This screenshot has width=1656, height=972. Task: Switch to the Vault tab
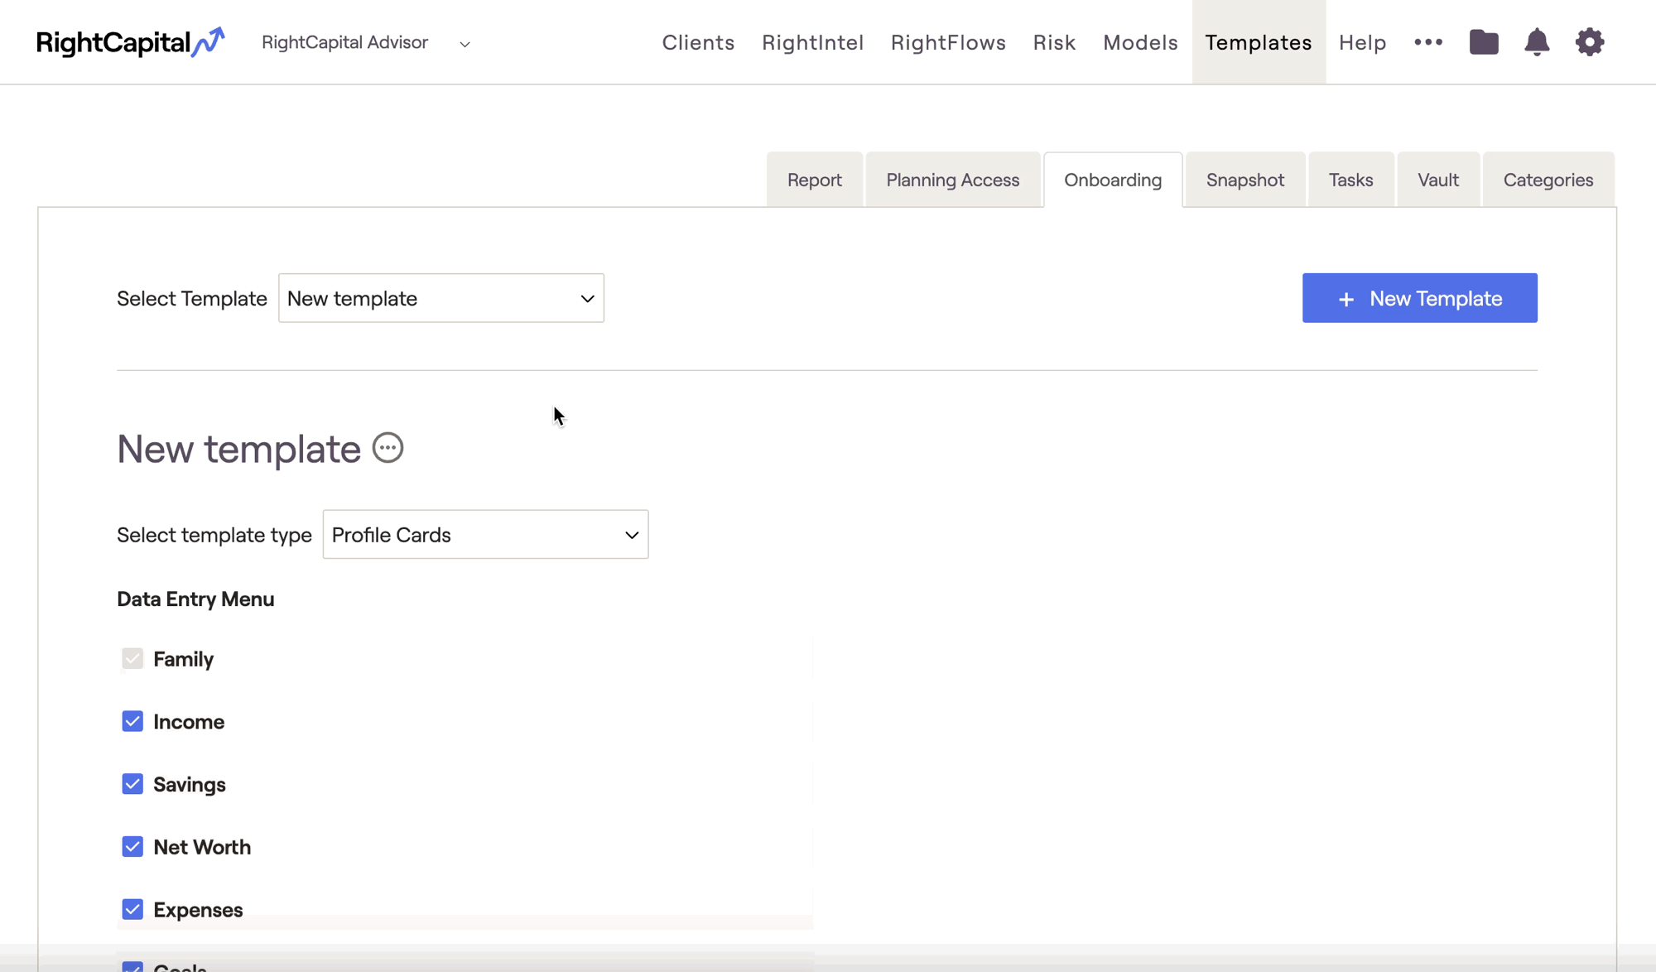1438,180
